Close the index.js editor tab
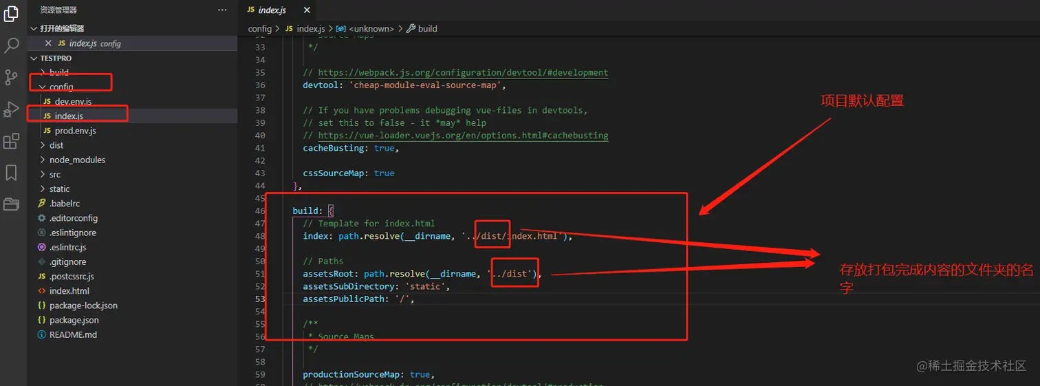This screenshot has height=386, width=1040. coord(307,10)
